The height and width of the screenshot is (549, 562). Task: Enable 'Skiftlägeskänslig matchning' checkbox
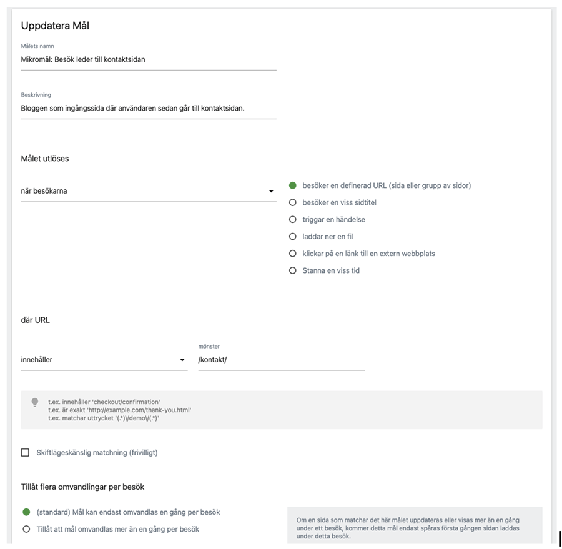click(x=25, y=452)
